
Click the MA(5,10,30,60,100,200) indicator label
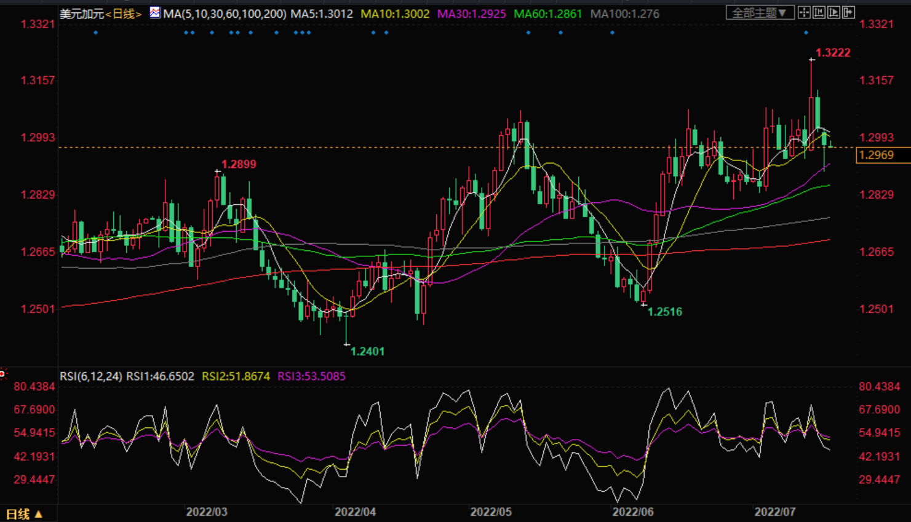point(225,14)
